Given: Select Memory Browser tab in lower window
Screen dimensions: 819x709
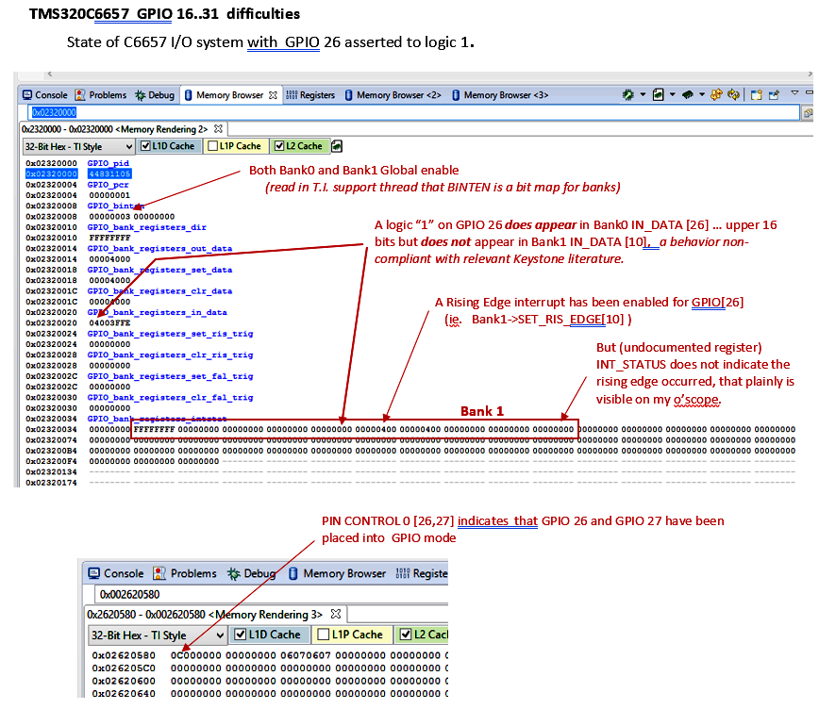Looking at the screenshot, I should coord(338,573).
